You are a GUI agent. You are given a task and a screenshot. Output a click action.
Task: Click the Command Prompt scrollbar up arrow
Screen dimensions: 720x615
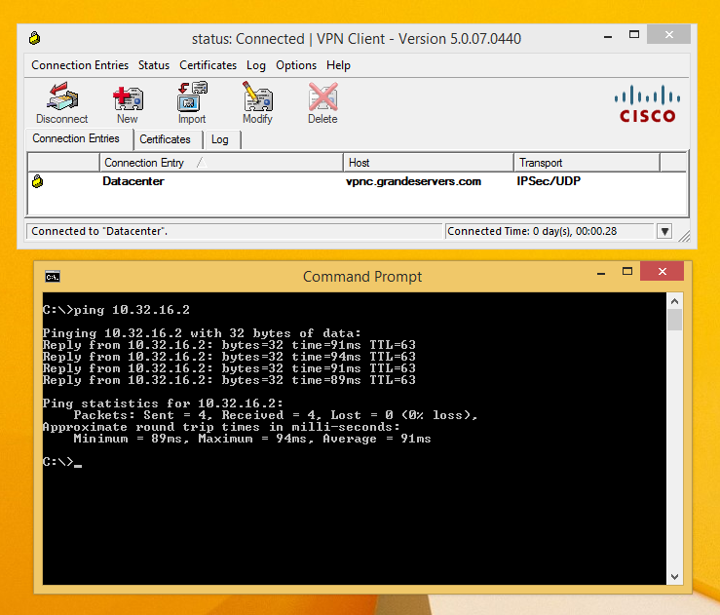(675, 299)
